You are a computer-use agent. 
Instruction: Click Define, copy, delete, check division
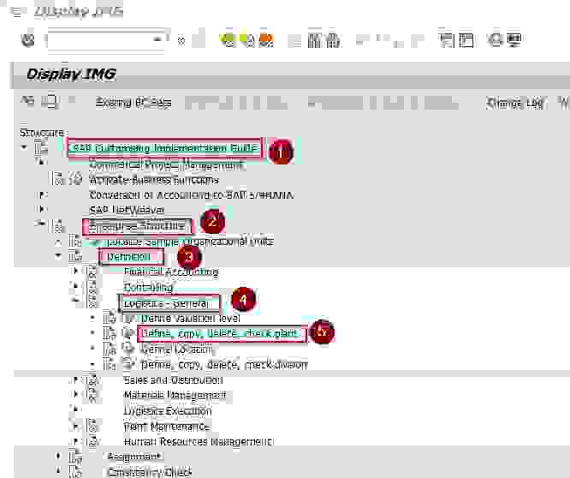(x=224, y=365)
